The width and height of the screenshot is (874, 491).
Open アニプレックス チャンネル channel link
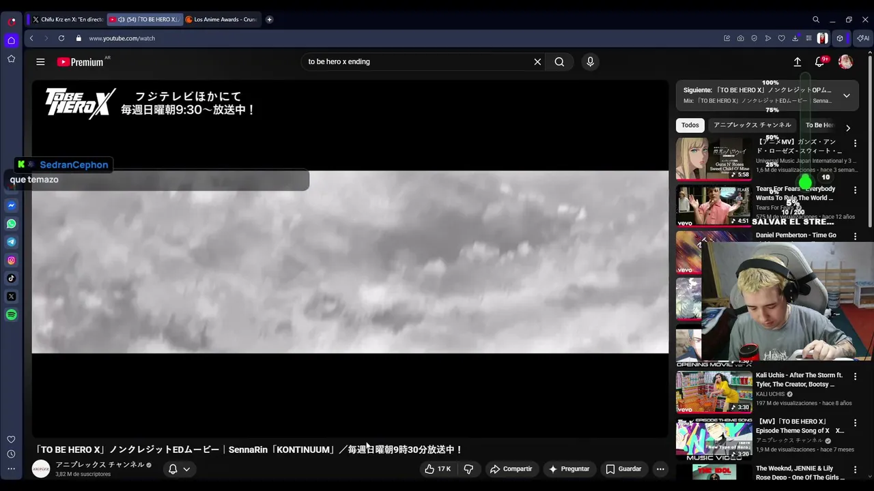[x=100, y=464]
